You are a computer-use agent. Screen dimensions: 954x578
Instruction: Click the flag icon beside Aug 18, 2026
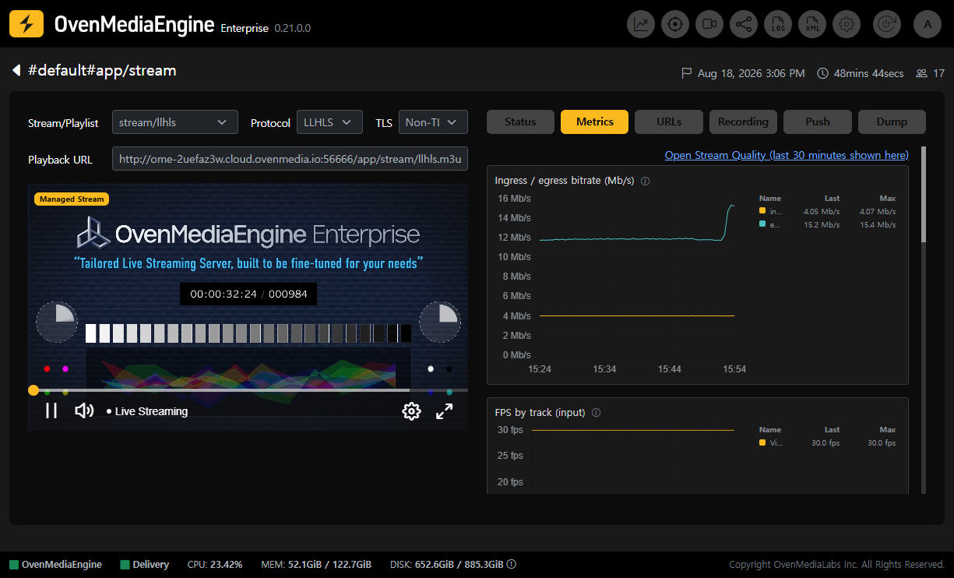click(x=687, y=73)
